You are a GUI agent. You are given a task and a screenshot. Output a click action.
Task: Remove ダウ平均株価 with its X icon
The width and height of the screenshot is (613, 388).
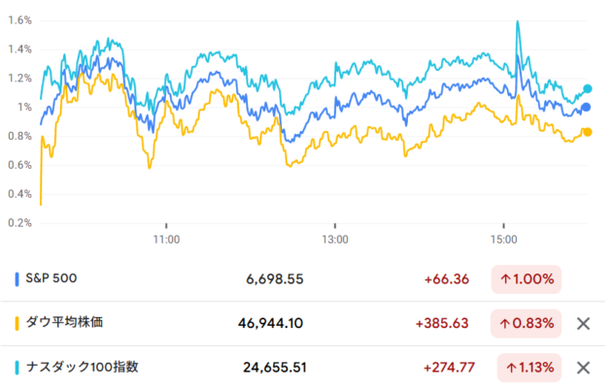583,323
